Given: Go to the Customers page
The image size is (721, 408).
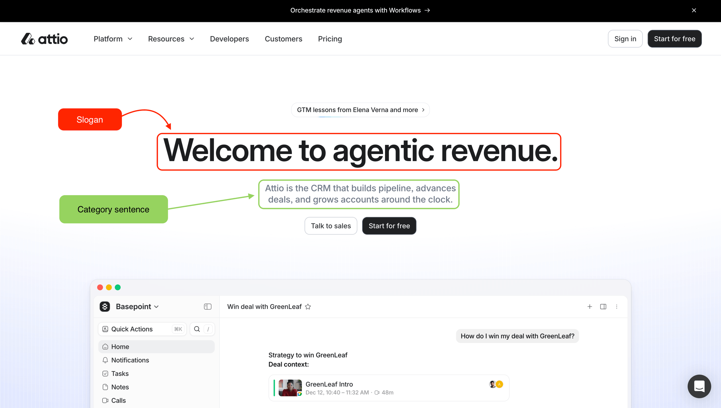Looking at the screenshot, I should click(283, 39).
